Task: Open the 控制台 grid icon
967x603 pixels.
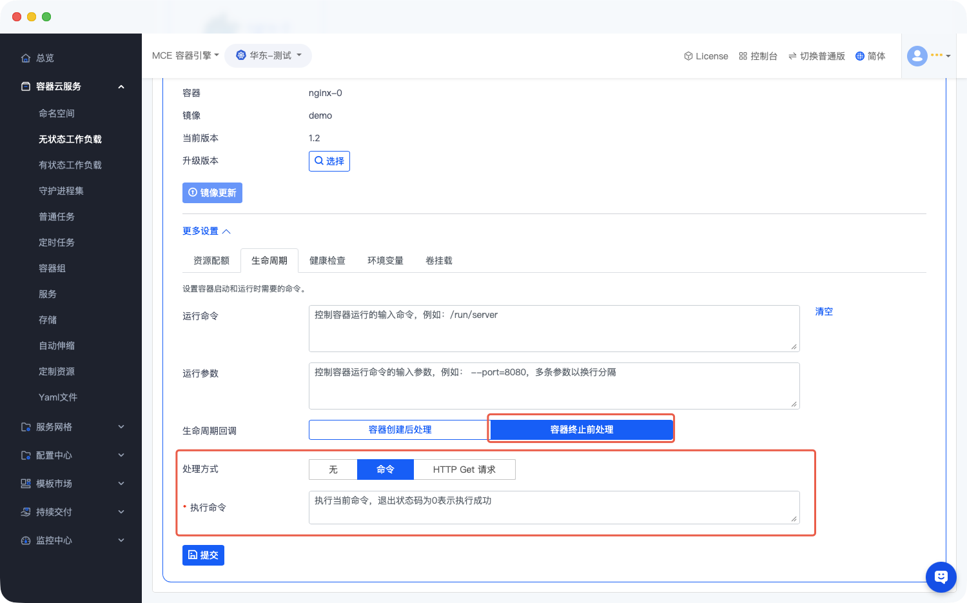Action: pyautogui.click(x=743, y=56)
